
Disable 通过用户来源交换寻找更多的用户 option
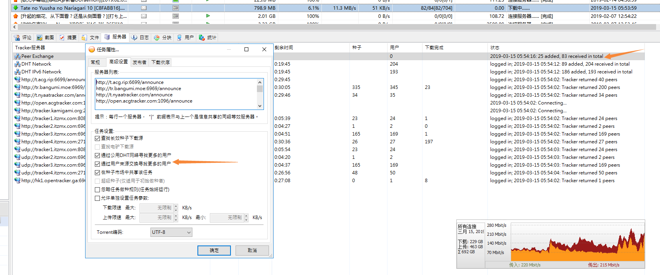point(98,164)
